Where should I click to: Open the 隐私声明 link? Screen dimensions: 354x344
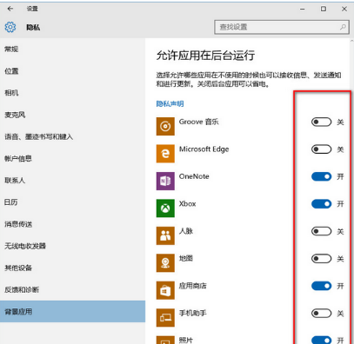(x=170, y=103)
